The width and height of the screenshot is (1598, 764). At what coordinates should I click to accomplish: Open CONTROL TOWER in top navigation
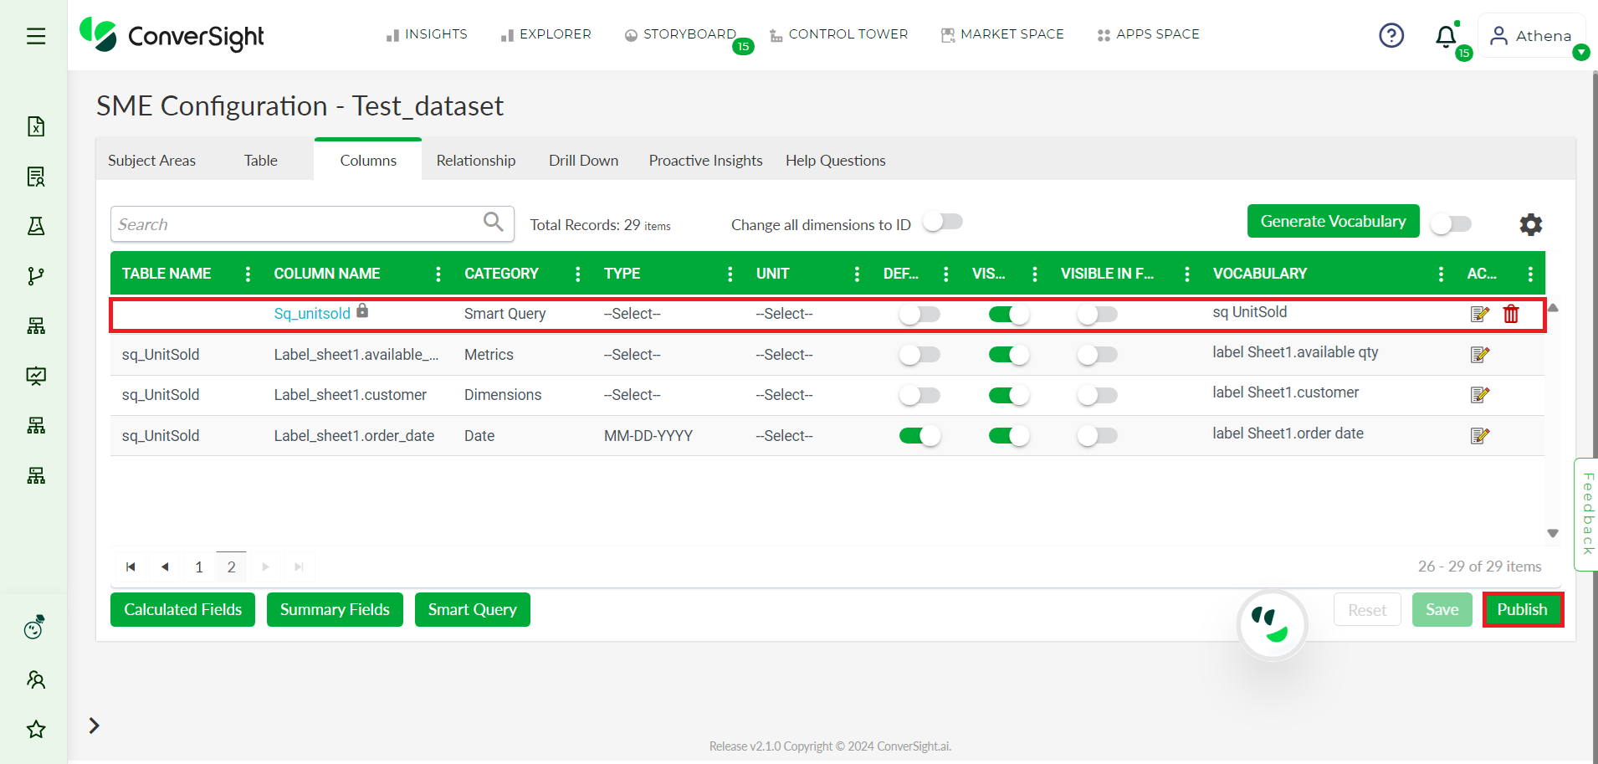[839, 34]
